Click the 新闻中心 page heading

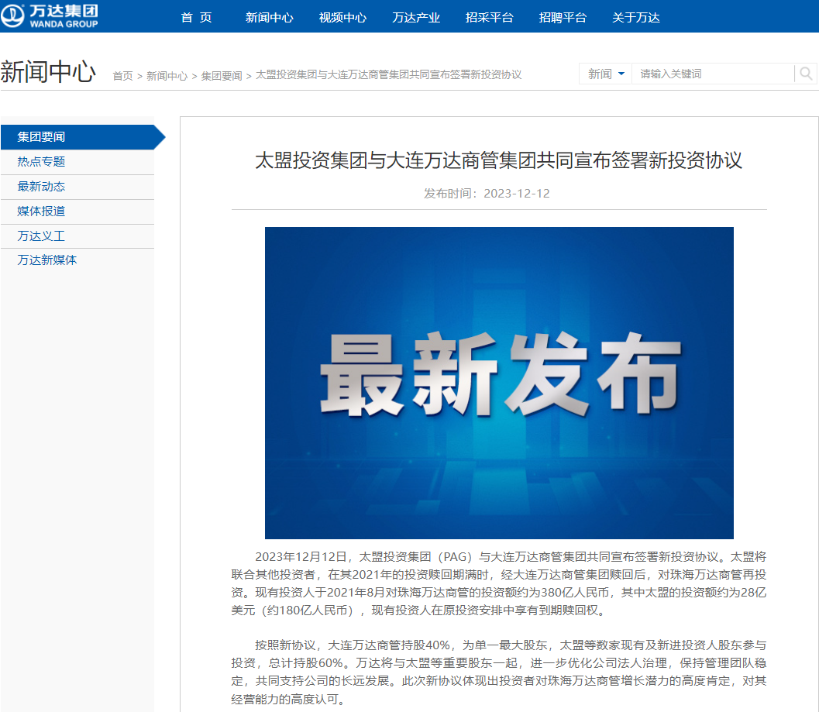pos(48,71)
